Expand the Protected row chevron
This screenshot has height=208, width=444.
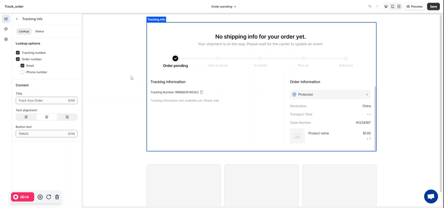[x=367, y=94]
